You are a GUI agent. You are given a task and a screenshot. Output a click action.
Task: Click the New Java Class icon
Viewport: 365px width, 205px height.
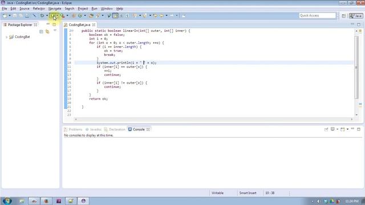point(80,15)
